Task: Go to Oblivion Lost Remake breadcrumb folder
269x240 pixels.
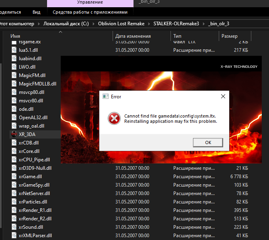Action: (121, 24)
